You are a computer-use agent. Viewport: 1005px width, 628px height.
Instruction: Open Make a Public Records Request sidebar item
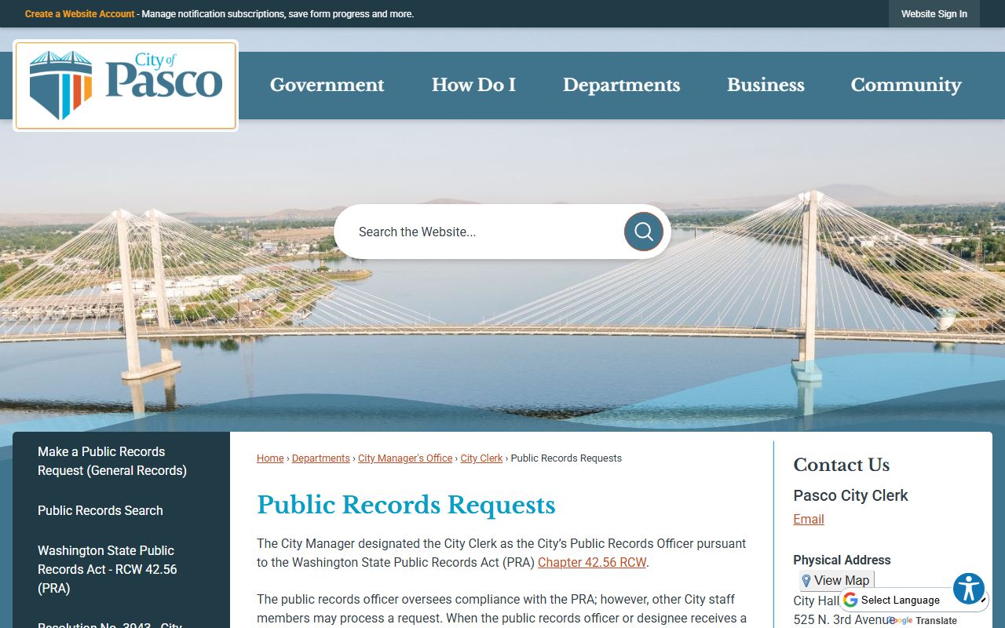[x=121, y=462]
